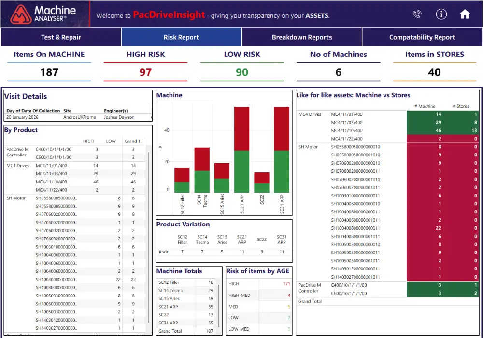Screen dimensions: 483x338
Task: Click stores count 13 green cell
Action: [461, 130]
